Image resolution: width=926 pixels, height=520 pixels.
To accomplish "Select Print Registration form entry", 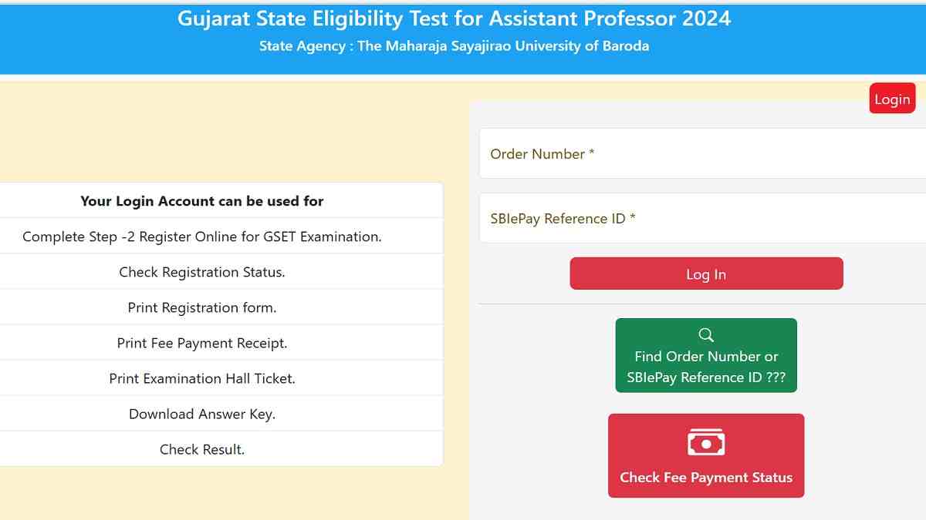I will click(202, 307).
